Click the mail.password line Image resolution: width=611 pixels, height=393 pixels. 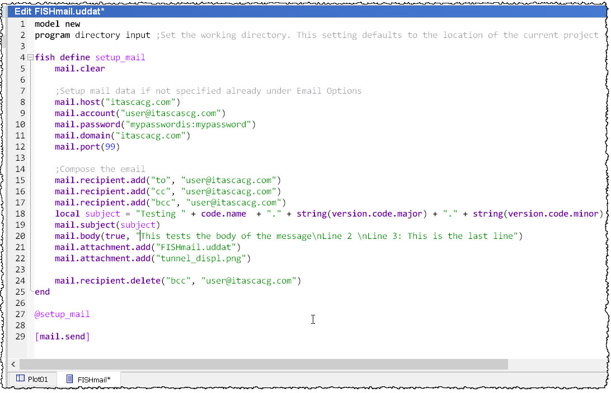tap(155, 124)
